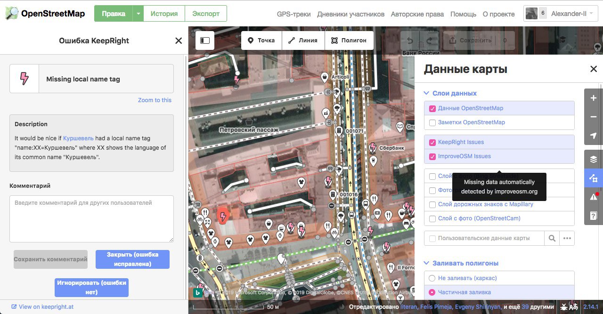The width and height of the screenshot is (603, 314).
Task: Open the help question-mark panel
Action: [x=593, y=216]
